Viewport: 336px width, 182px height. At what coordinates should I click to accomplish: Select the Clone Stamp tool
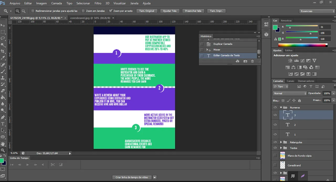pos(3,78)
